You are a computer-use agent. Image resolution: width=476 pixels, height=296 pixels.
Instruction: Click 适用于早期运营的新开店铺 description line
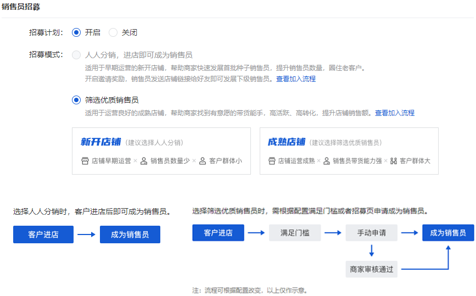(225, 68)
